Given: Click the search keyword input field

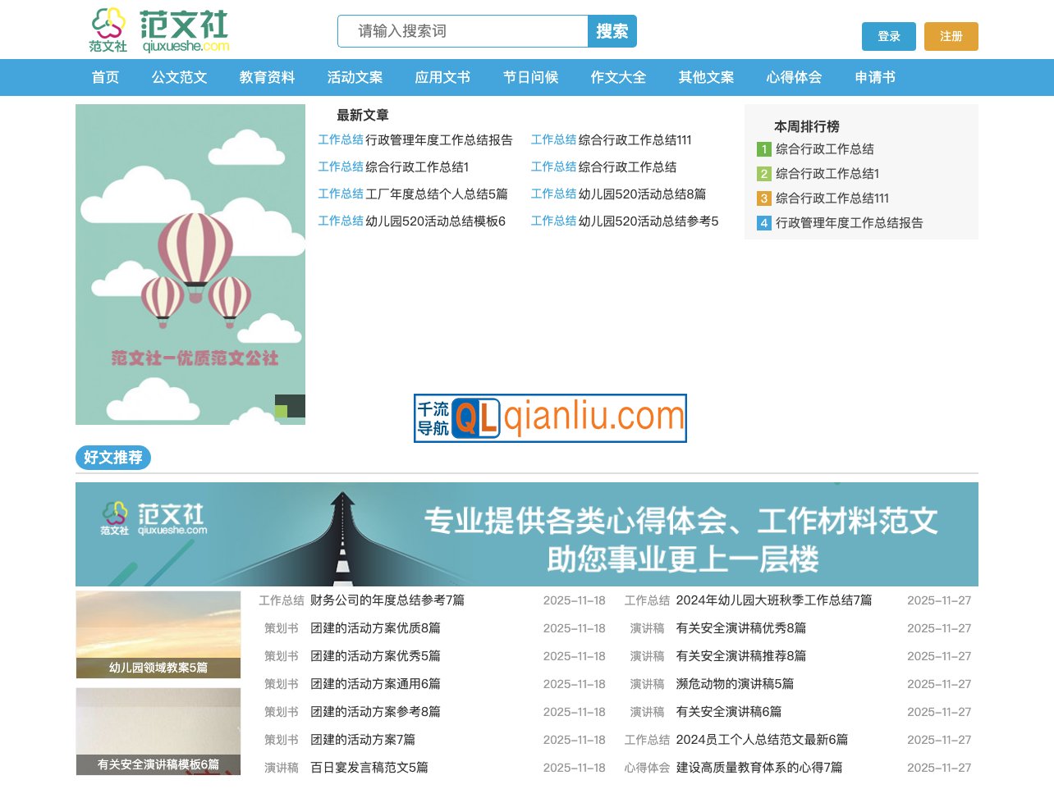Looking at the screenshot, I should 464,31.
